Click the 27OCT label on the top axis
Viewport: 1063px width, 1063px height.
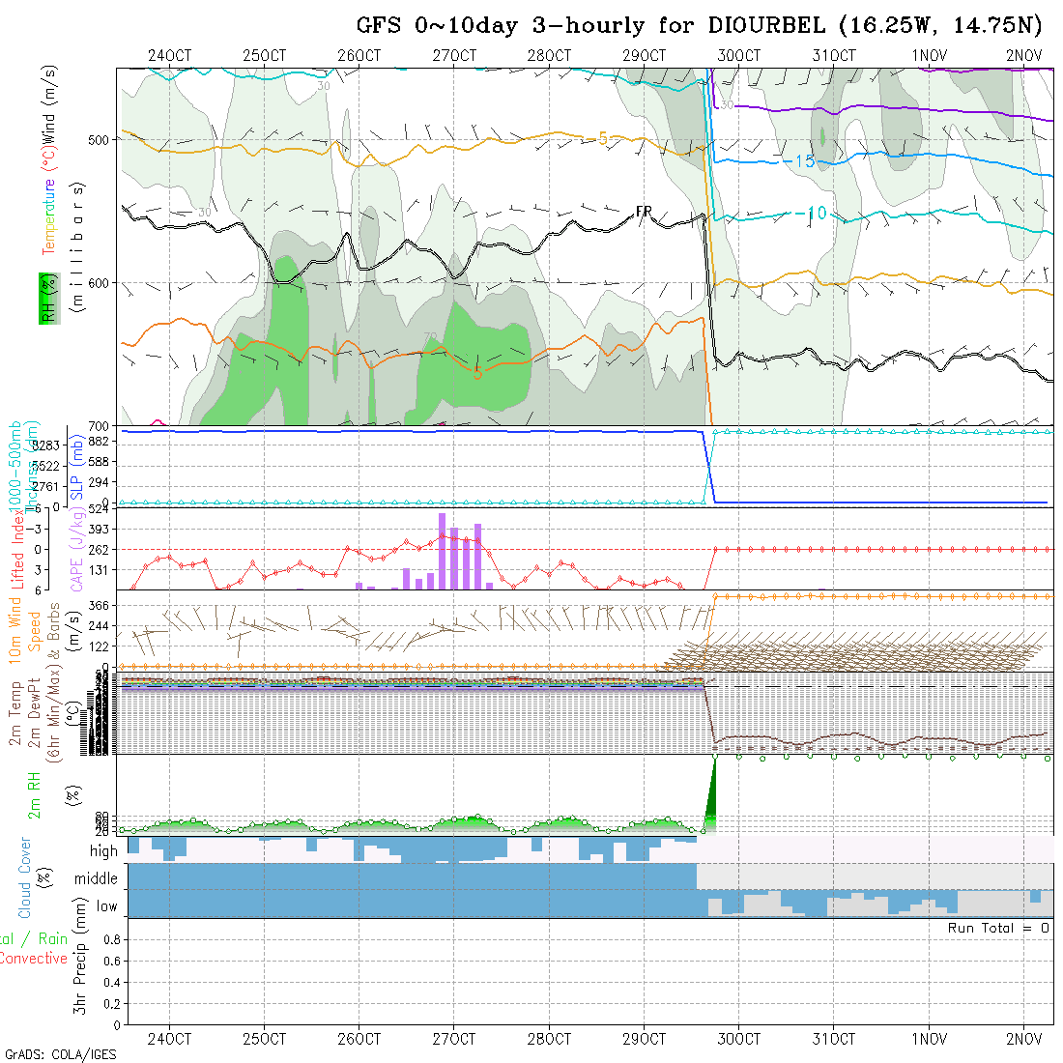tap(453, 56)
